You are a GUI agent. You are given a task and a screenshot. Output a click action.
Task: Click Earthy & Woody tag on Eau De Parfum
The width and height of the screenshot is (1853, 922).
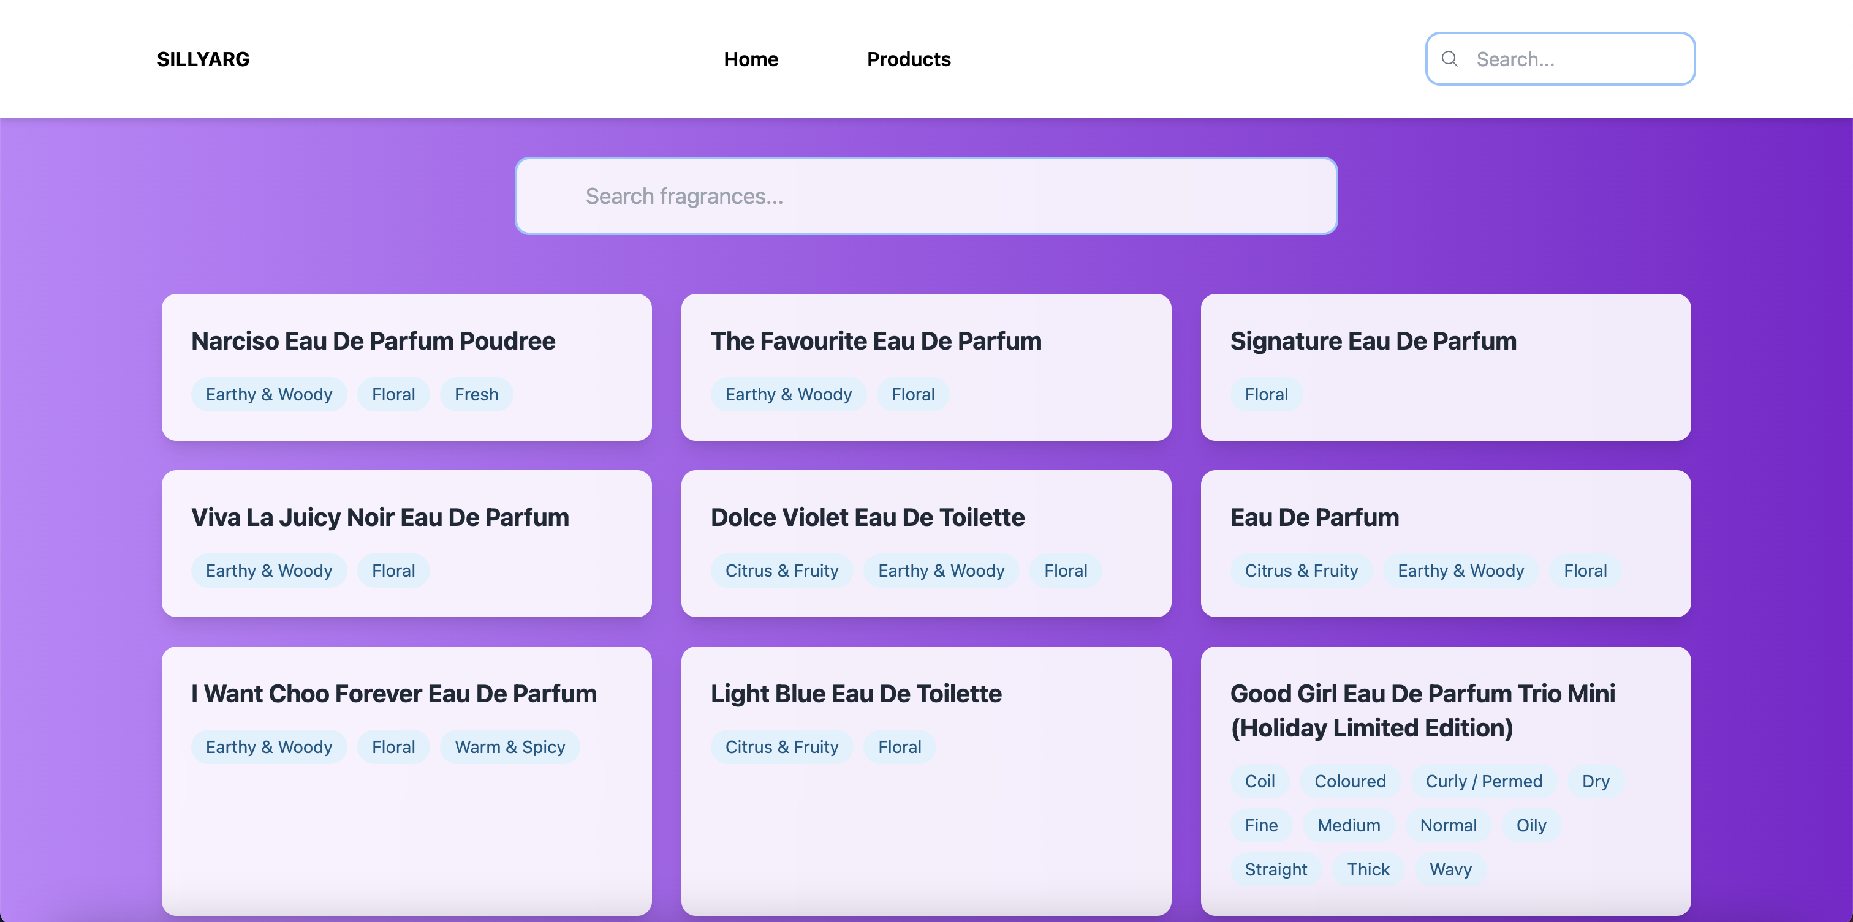click(x=1460, y=571)
